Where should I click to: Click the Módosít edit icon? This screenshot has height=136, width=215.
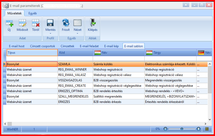[23, 23]
